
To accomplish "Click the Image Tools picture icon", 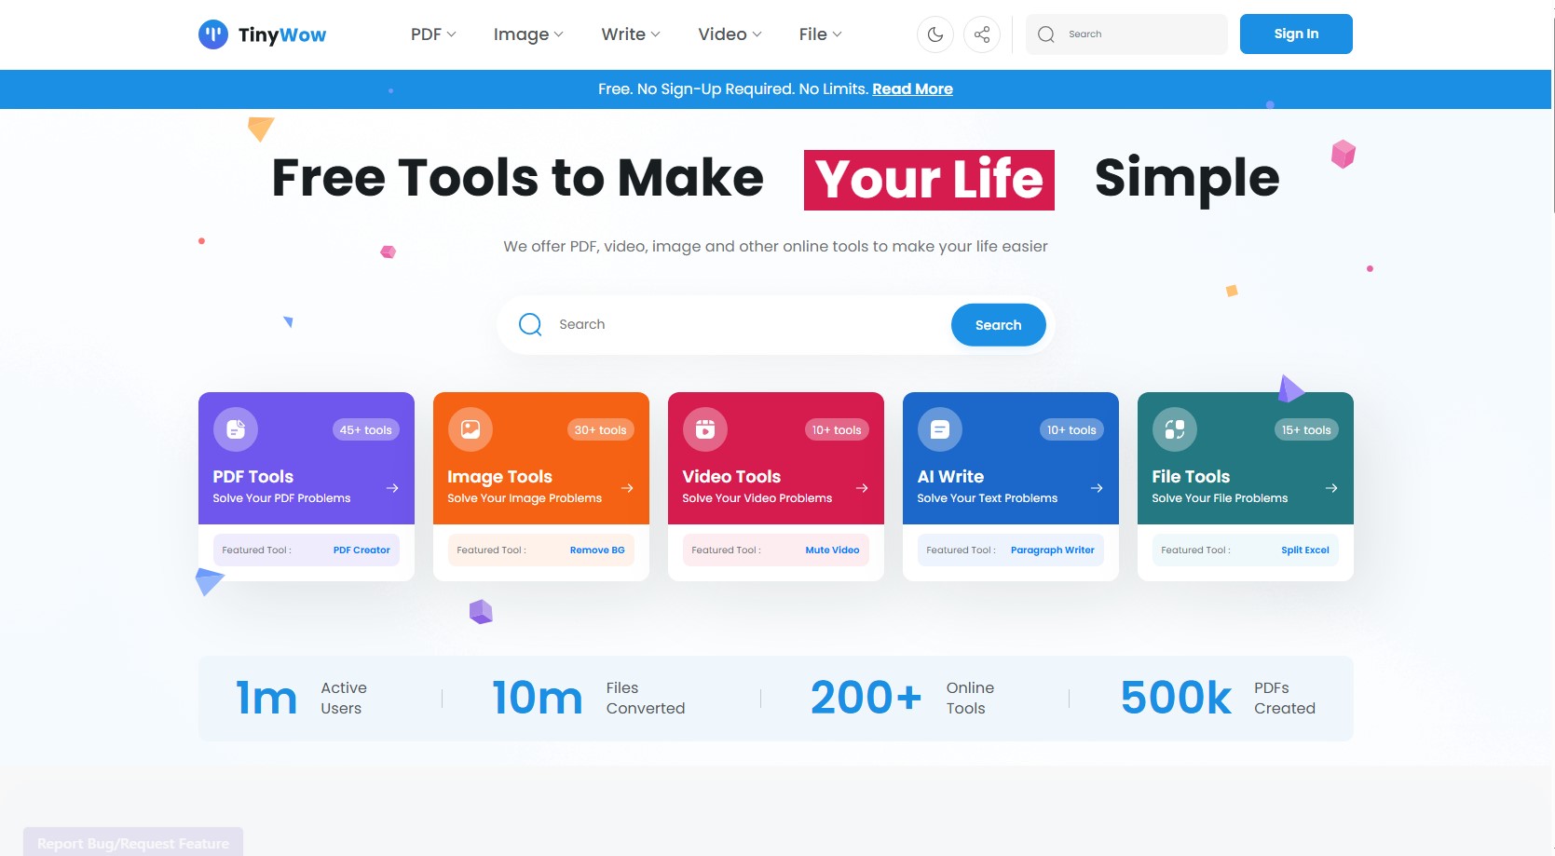I will pyautogui.click(x=471, y=429).
